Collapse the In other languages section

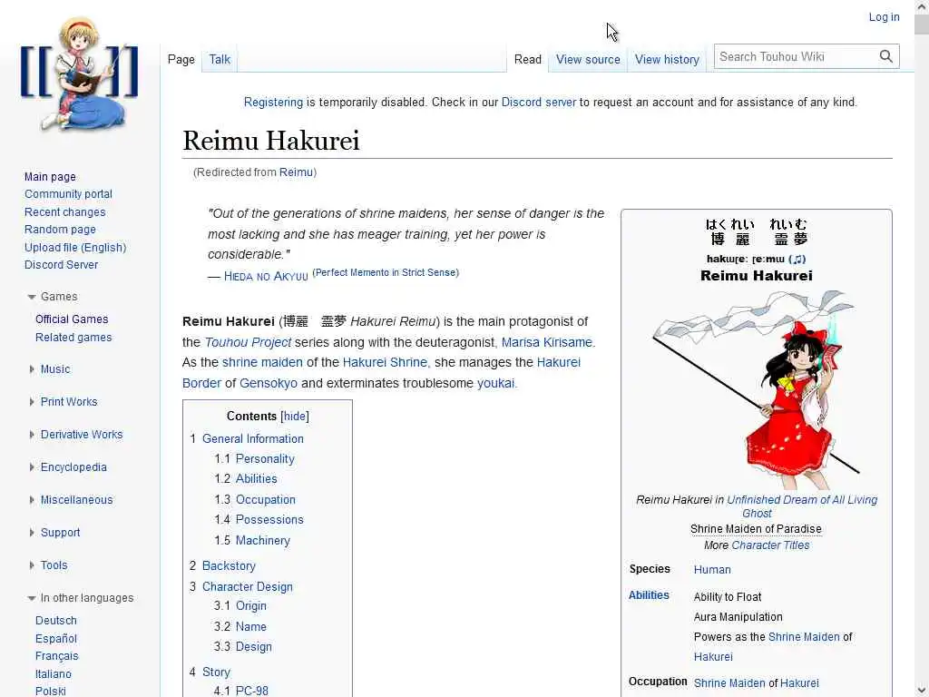pos(32,598)
